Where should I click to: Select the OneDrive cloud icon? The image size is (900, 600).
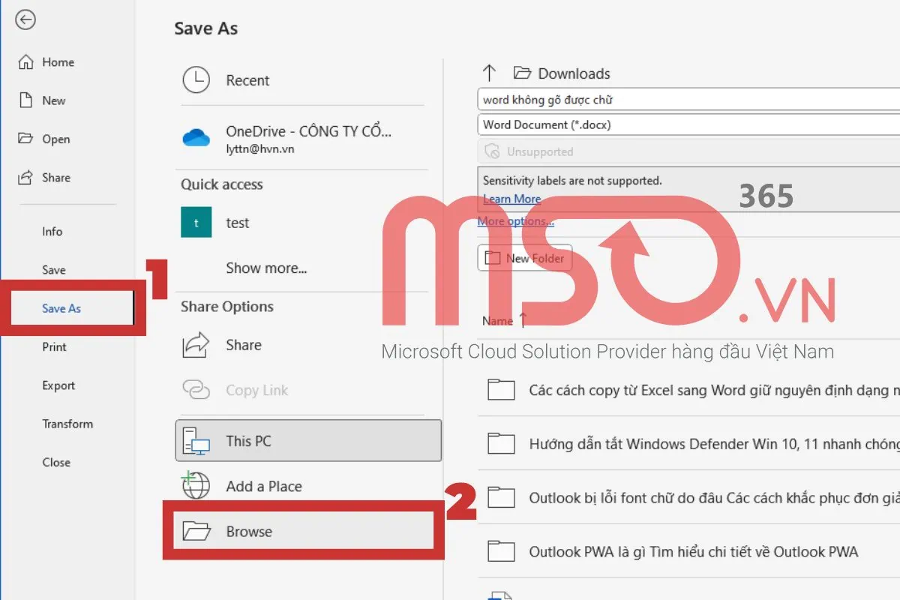(x=196, y=138)
